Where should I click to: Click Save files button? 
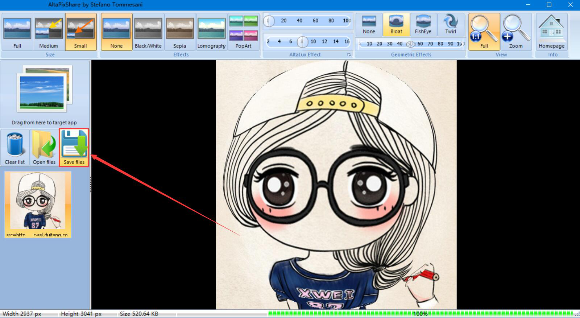coord(74,148)
